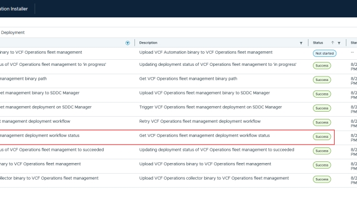The height and width of the screenshot is (201, 357).
Task: Click task name ending 'fleet management to succeeded'
Action: point(52,150)
